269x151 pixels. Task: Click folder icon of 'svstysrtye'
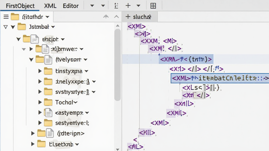tap(48, 92)
